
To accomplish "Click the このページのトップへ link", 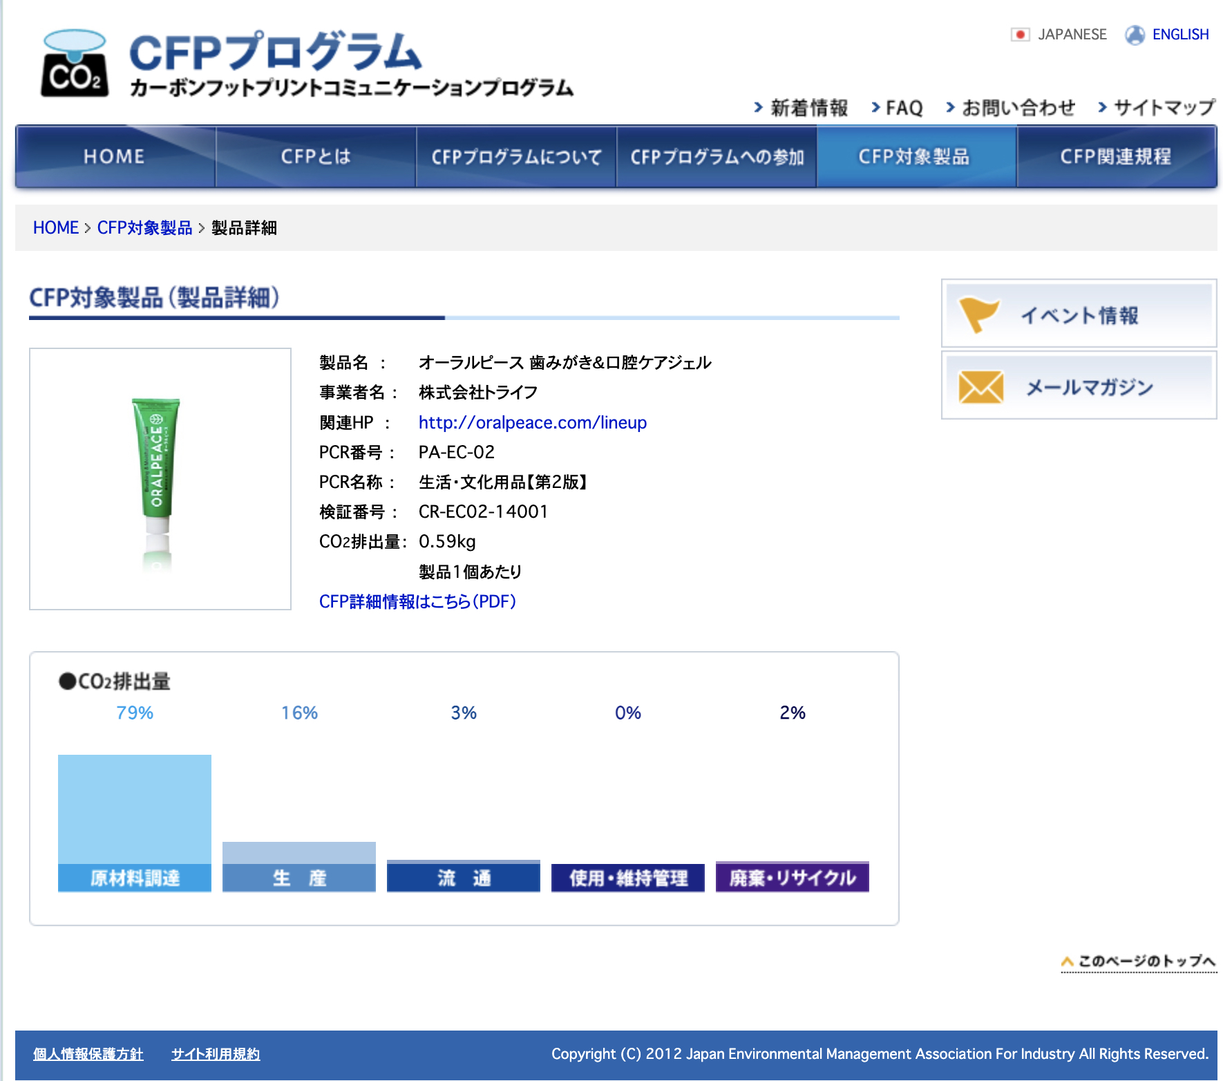I will pos(1146,961).
